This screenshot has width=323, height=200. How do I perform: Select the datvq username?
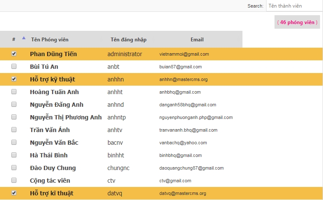115,194
